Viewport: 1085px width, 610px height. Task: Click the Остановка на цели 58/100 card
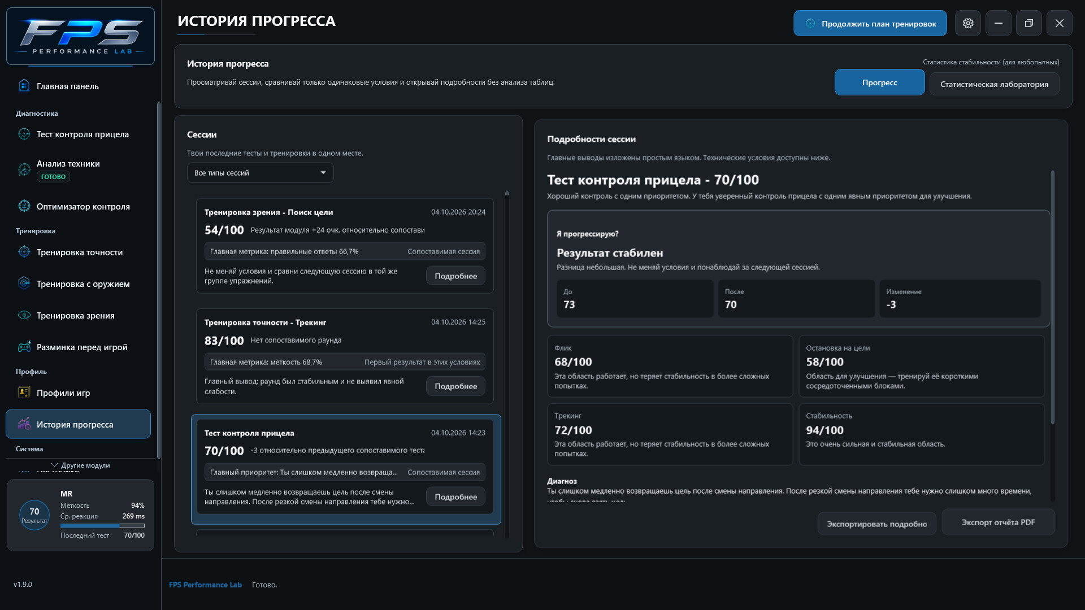tap(921, 366)
